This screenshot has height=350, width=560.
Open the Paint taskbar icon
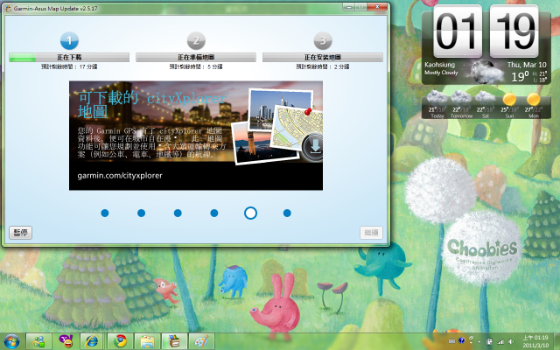tap(202, 341)
